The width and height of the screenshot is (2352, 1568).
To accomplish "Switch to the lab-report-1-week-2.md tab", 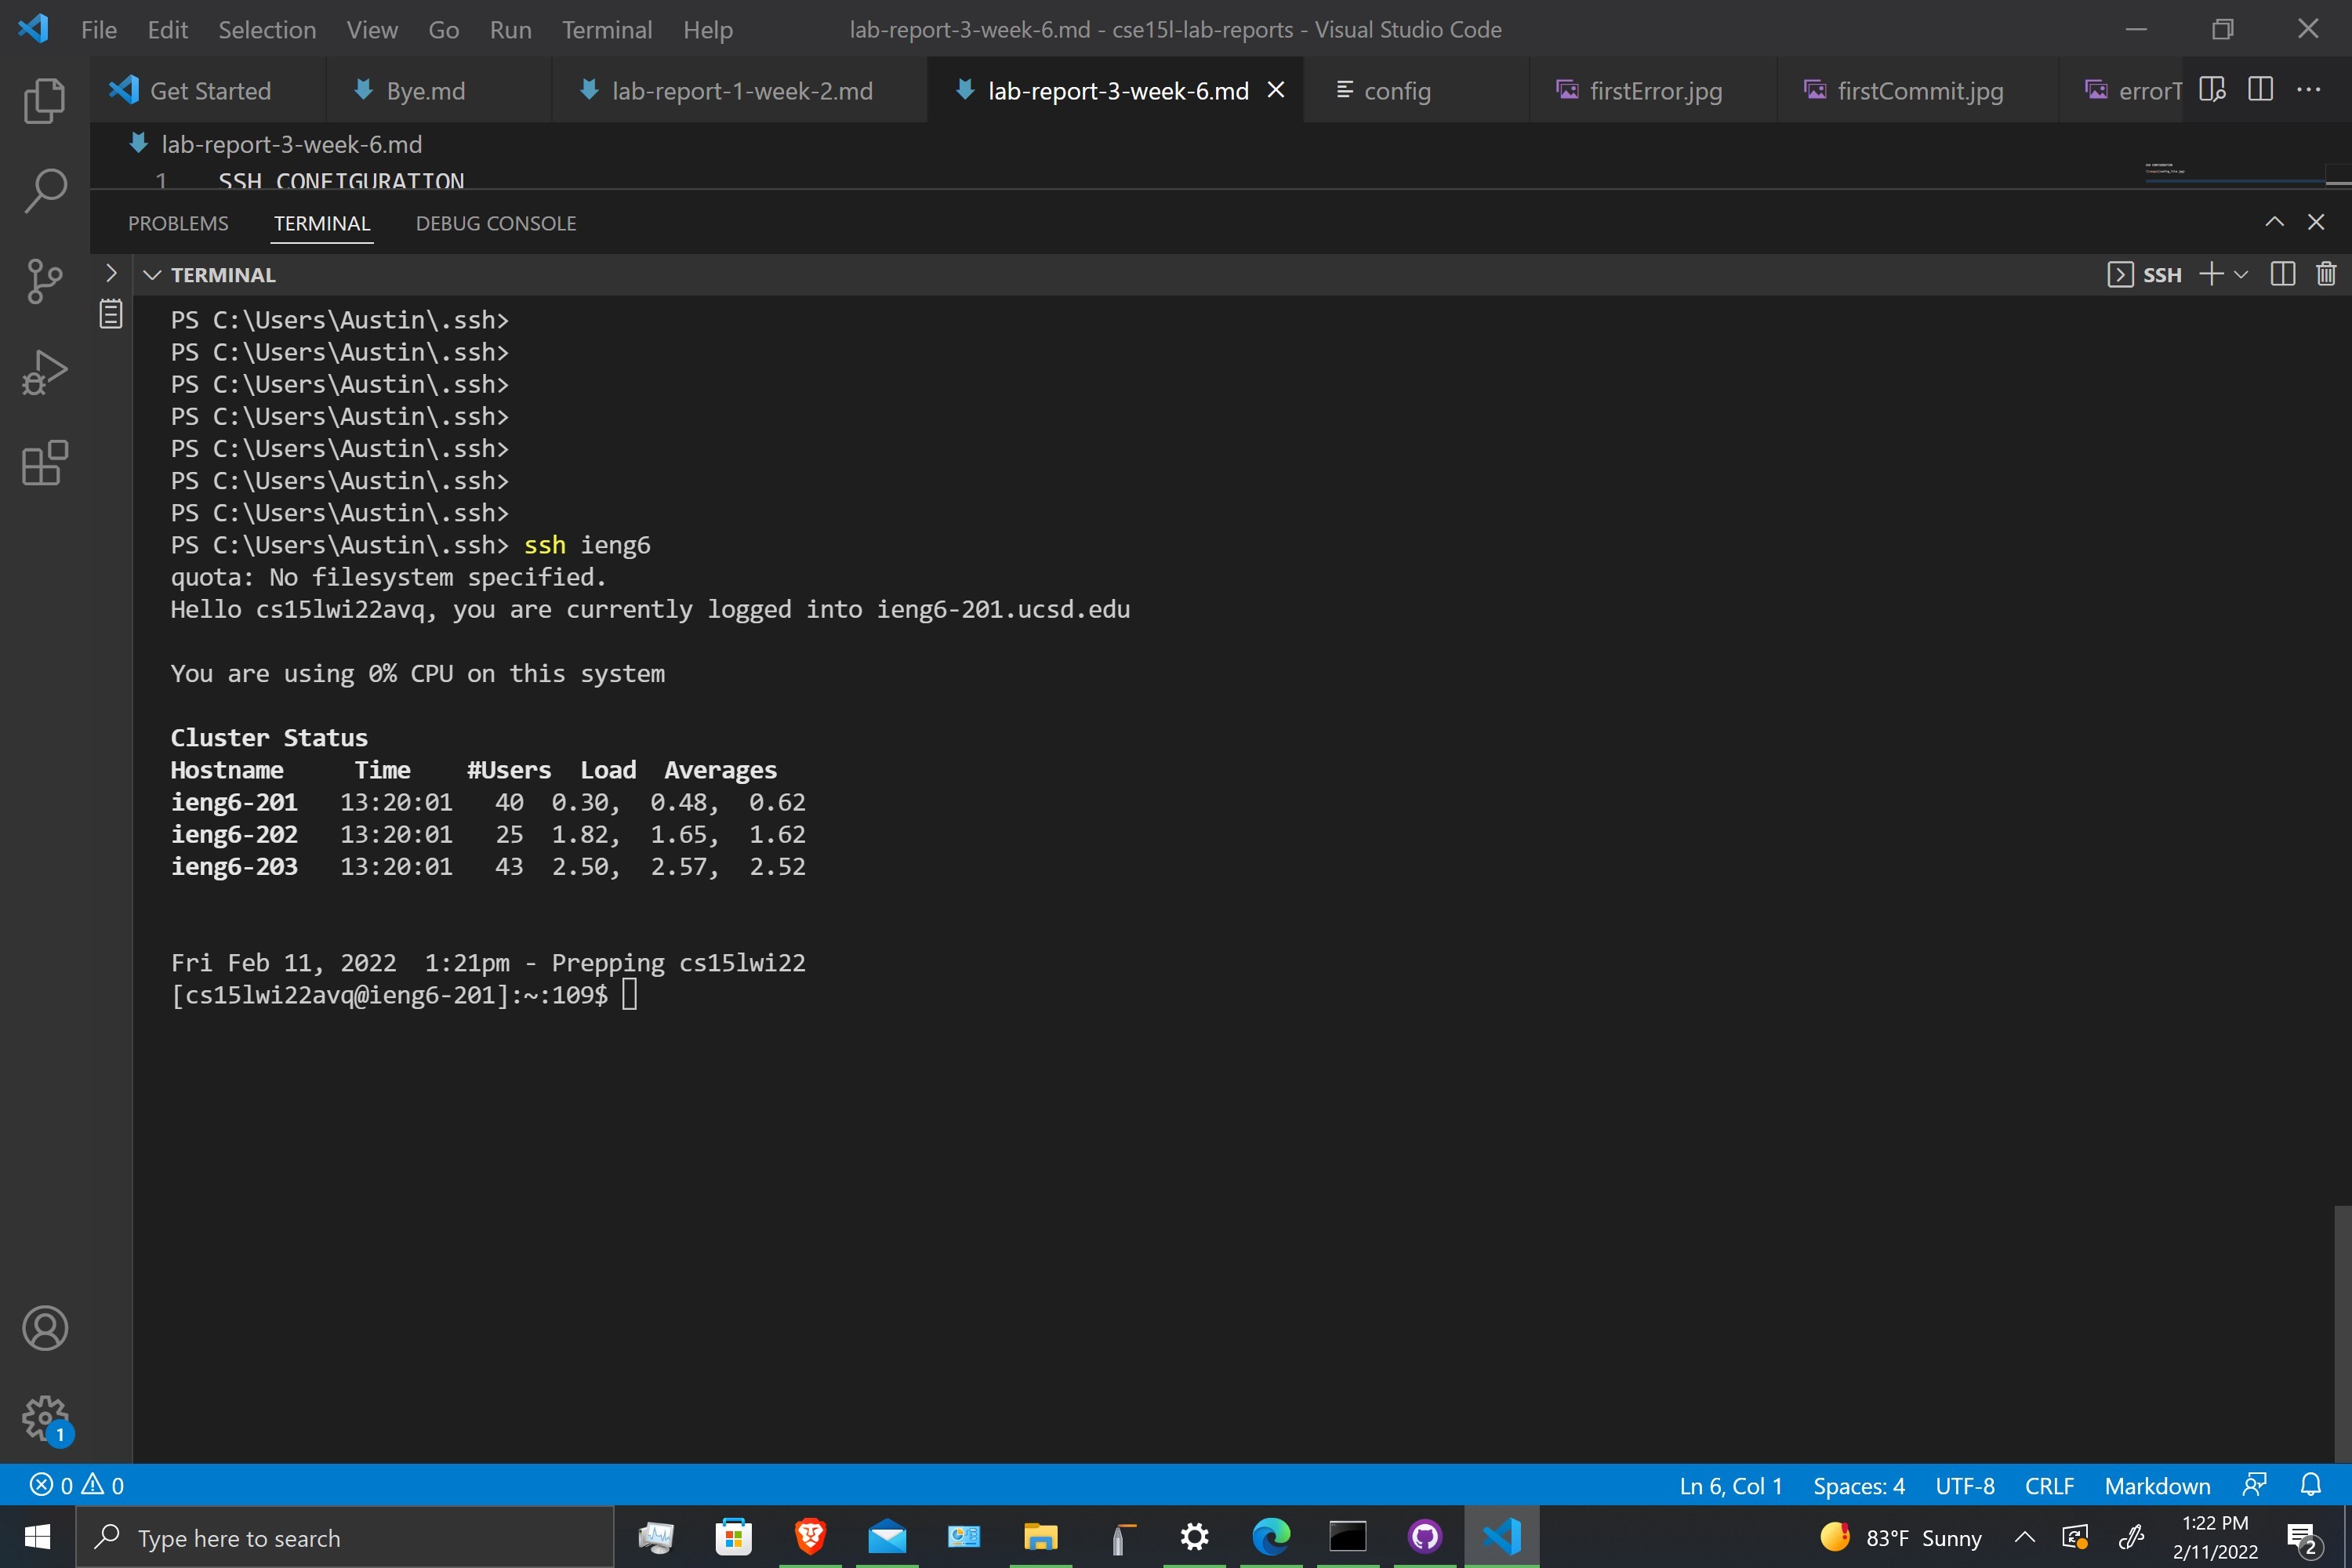I will pos(739,90).
